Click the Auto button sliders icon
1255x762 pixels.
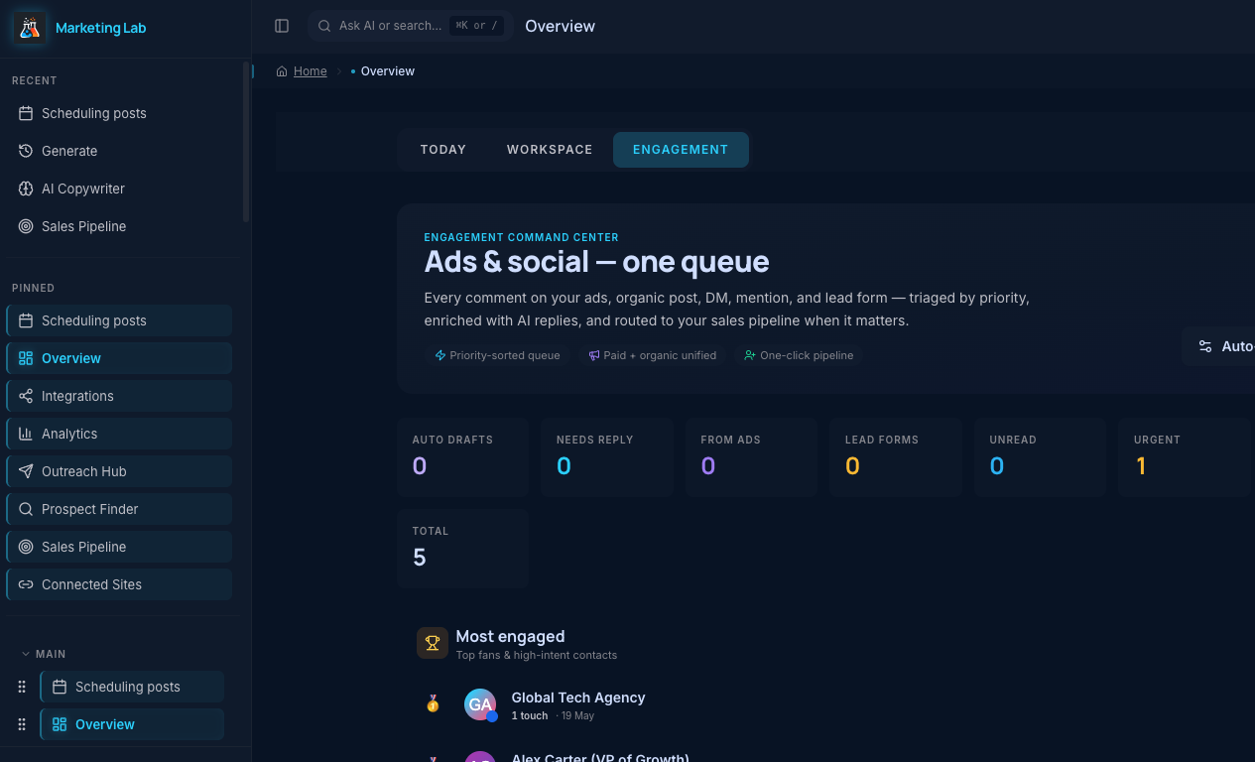click(1205, 346)
